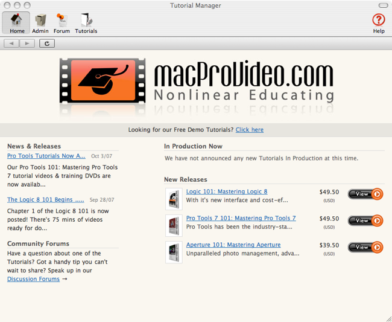The height and width of the screenshot is (322, 392).
Task: Click the 'News & Releases' heading
Action: tap(34, 146)
